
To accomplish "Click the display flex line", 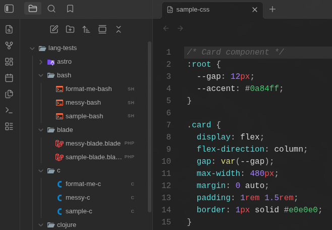I will 230,137.
